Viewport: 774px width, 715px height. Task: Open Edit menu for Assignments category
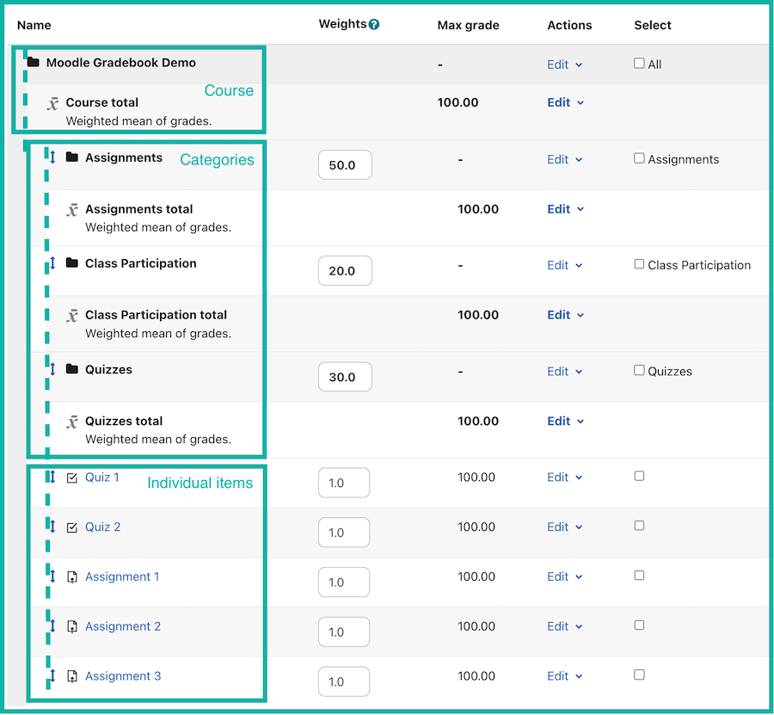pyautogui.click(x=565, y=160)
